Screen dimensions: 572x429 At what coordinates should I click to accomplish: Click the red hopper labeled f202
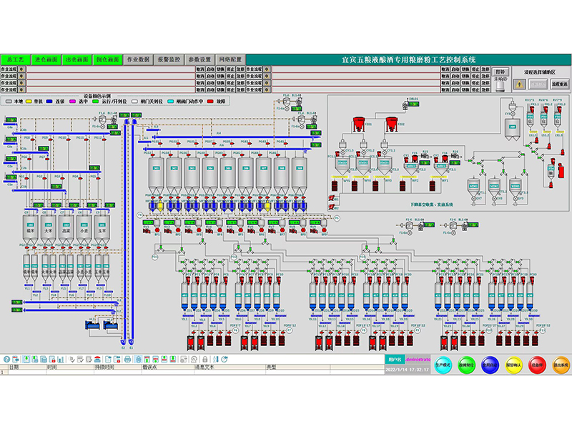pyautogui.click(x=391, y=124)
